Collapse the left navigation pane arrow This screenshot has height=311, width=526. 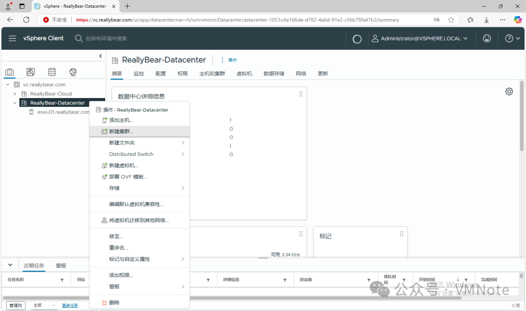tap(100, 56)
